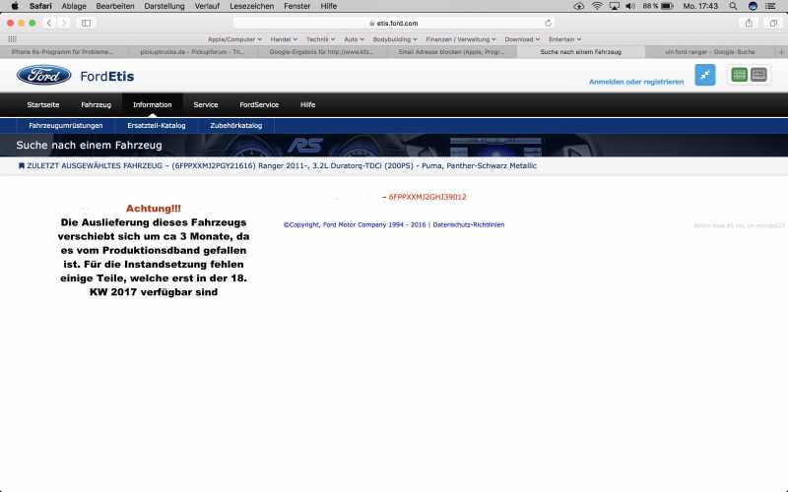Expand the Bodybuilding bookmarks folder
The height and width of the screenshot is (492, 788).
click(x=395, y=39)
